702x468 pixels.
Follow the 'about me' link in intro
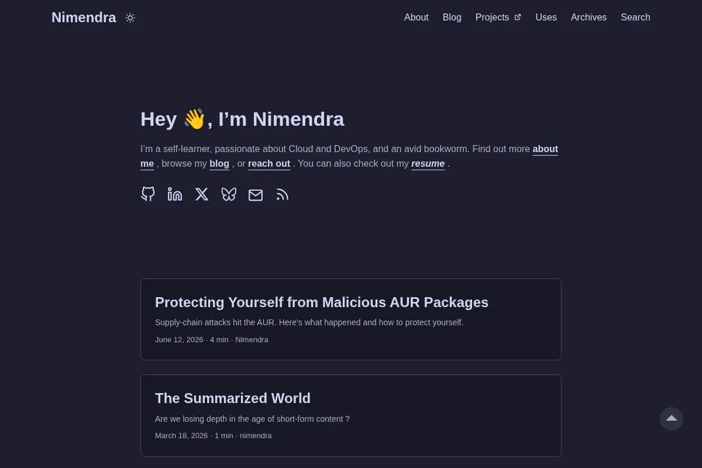point(545,149)
